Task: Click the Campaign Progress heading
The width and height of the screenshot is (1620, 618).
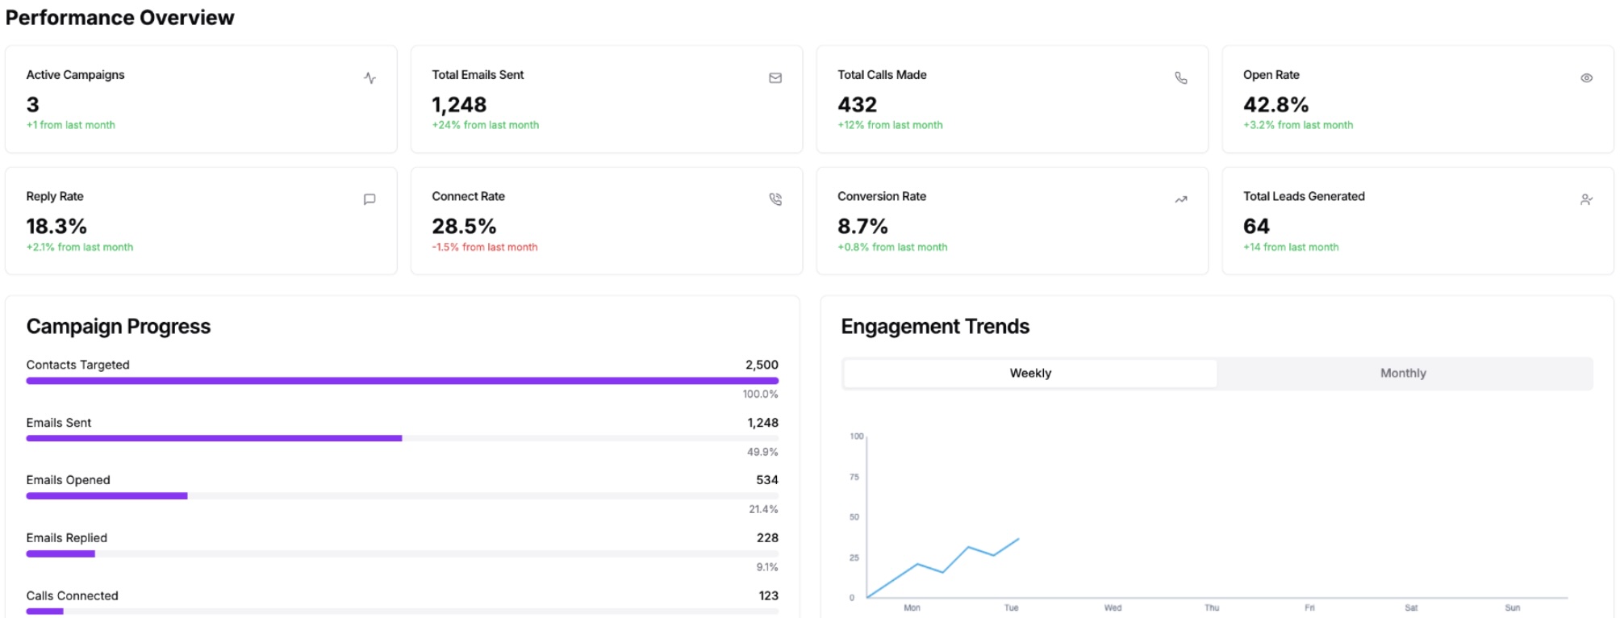Action: coord(119,327)
